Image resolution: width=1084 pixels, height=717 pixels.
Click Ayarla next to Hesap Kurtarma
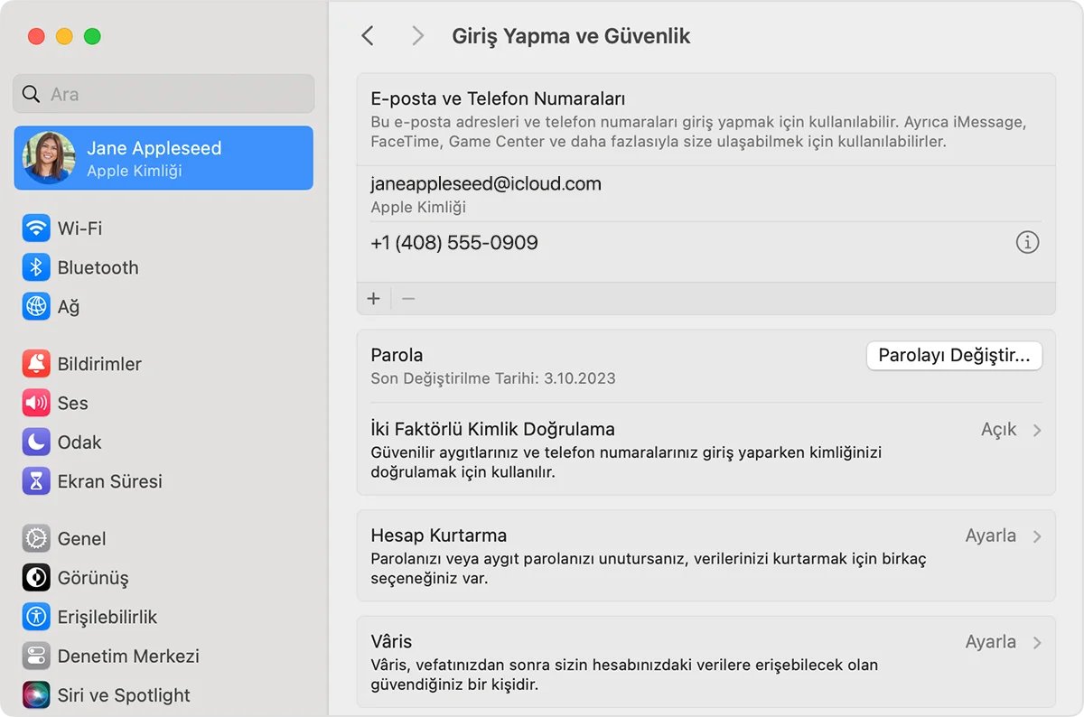[991, 536]
